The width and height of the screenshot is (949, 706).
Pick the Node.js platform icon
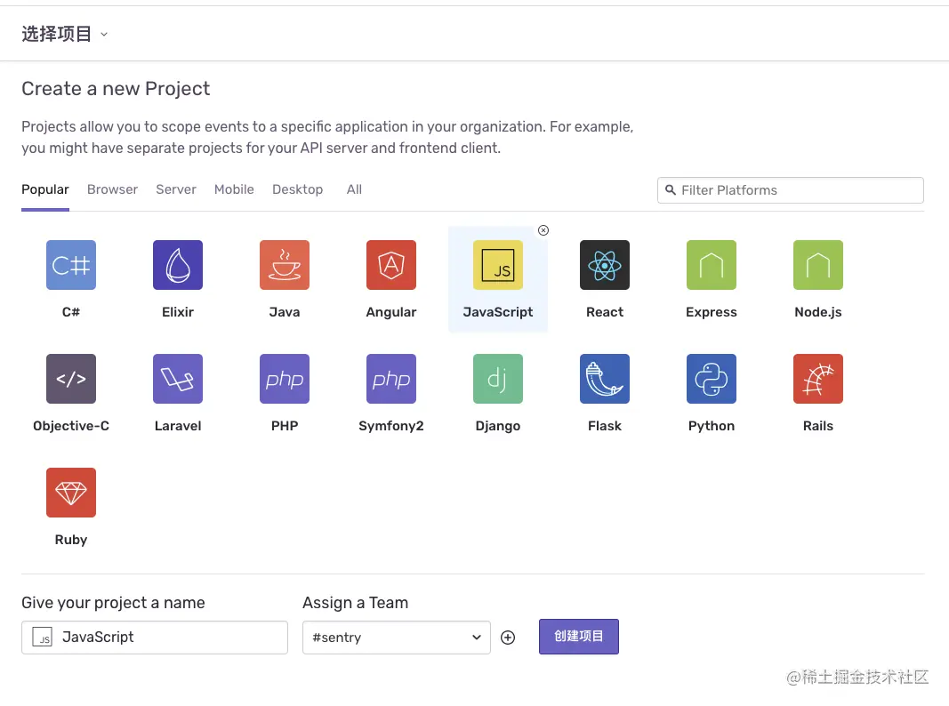click(817, 265)
